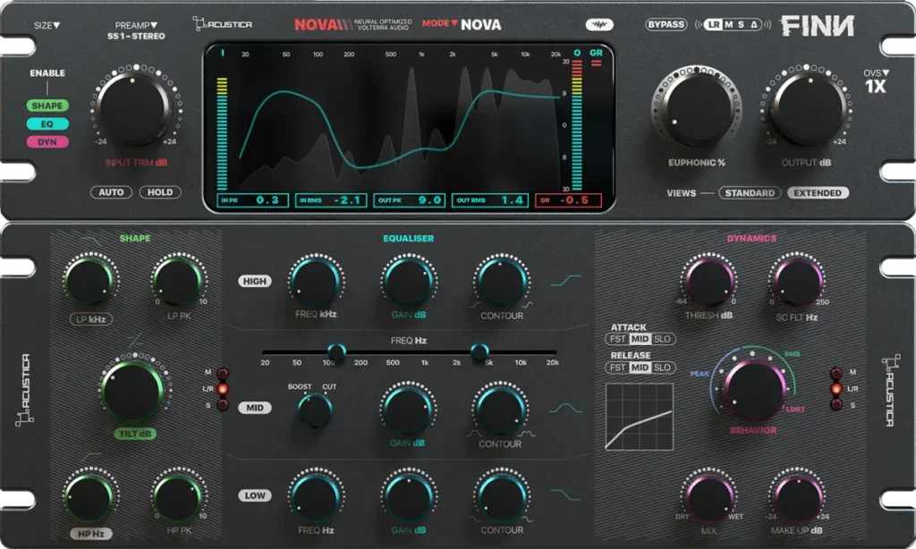Click the upper frequency slider handle near 5k
The image size is (916, 549).
[479, 351]
